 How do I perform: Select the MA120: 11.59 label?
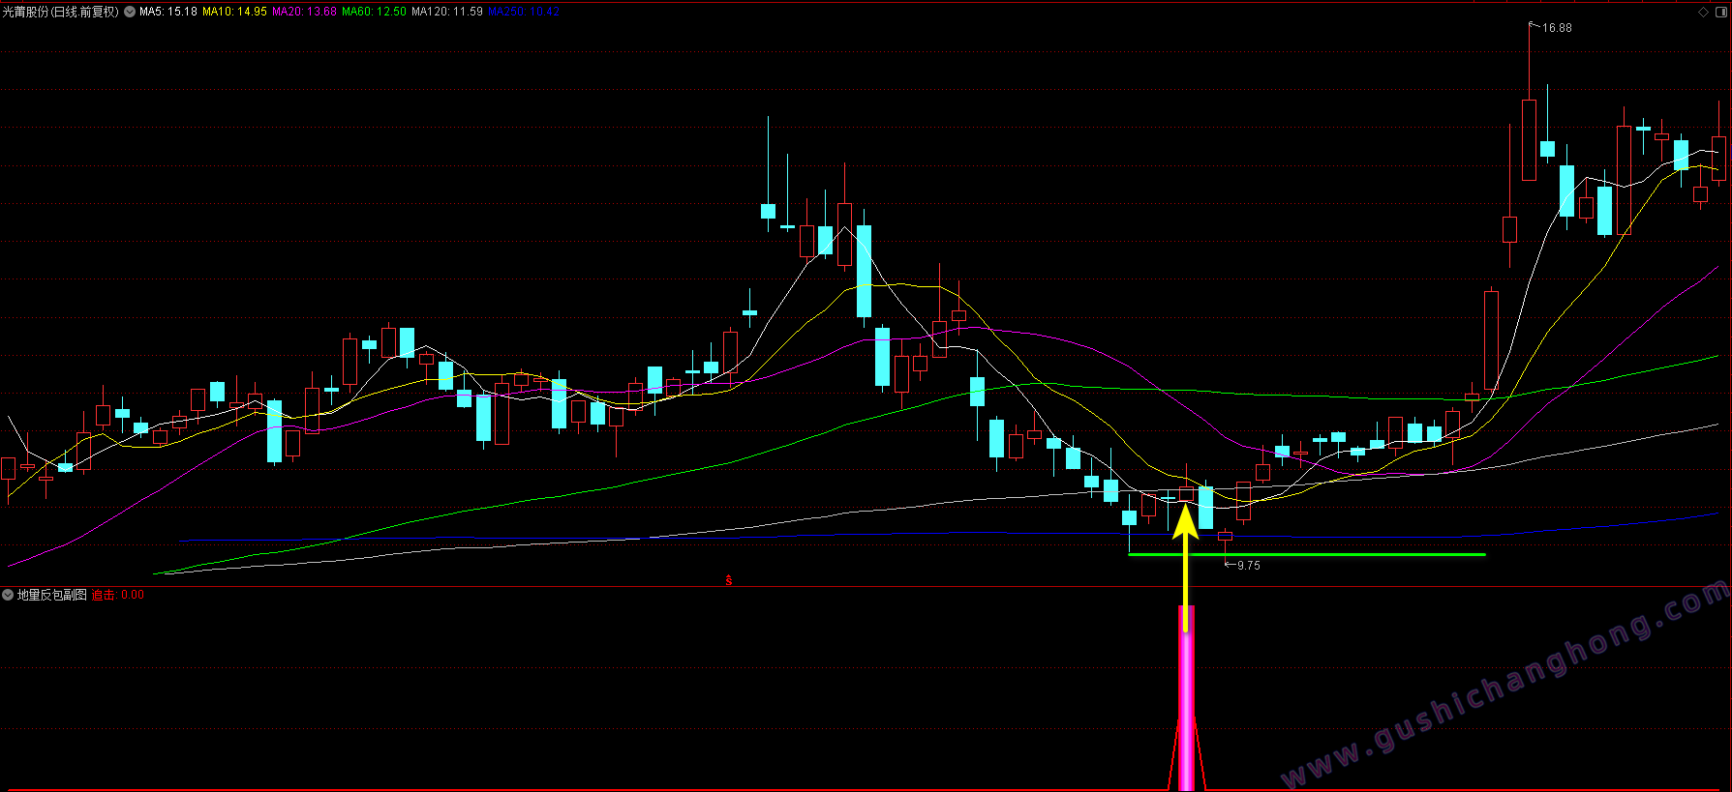tap(447, 12)
